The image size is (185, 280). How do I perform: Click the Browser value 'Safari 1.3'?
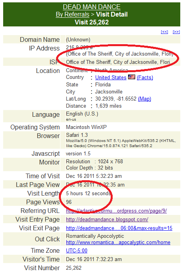pyautogui.click(x=77, y=135)
